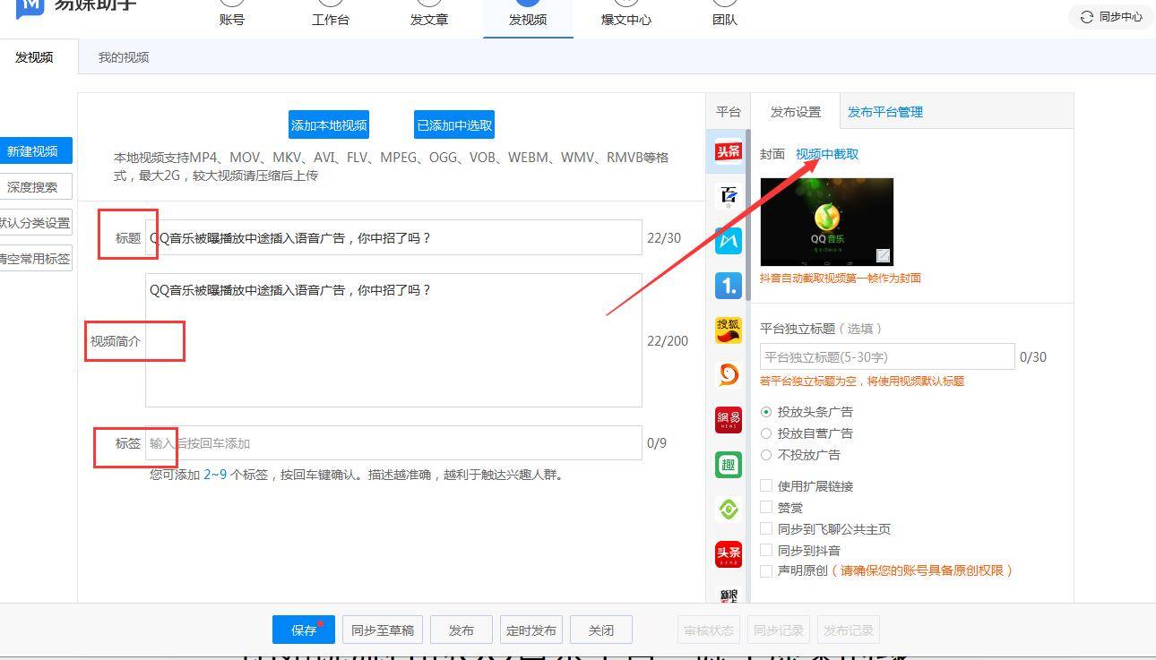Viewport: 1156px width, 660px height.
Task: Switch to the 我的视频 sub-tab
Action: [124, 57]
